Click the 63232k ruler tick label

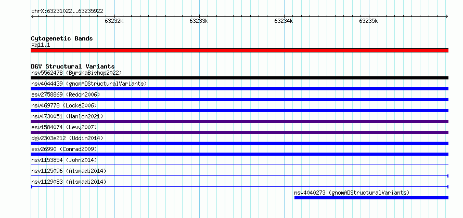pos(114,21)
